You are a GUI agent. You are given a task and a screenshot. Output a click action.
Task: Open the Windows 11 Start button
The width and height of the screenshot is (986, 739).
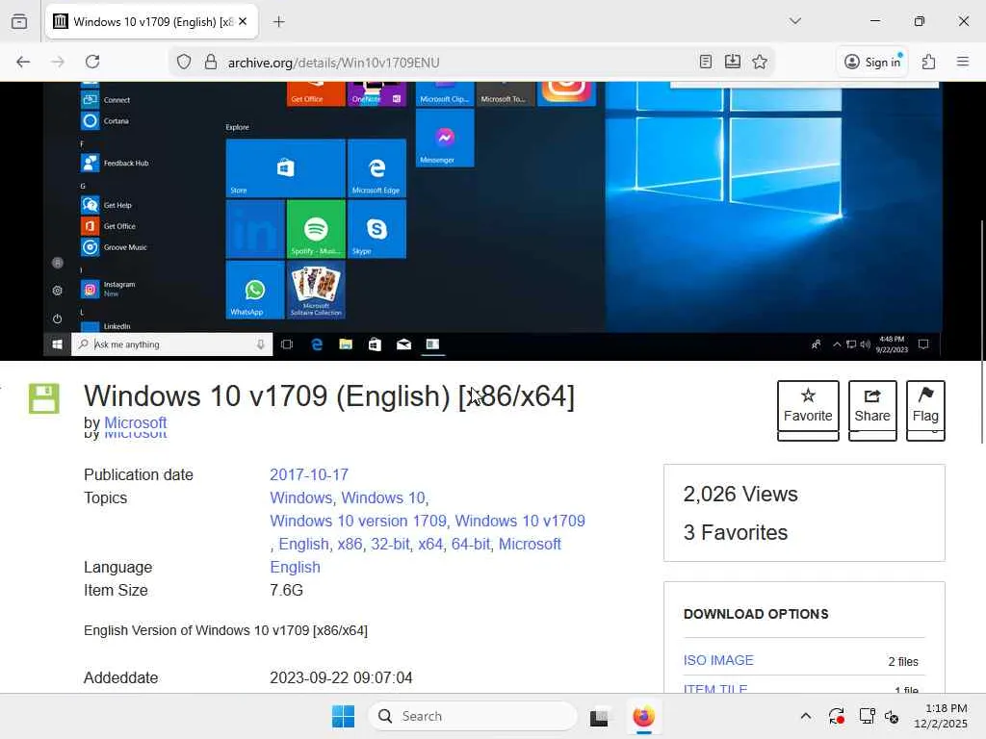pyautogui.click(x=344, y=716)
